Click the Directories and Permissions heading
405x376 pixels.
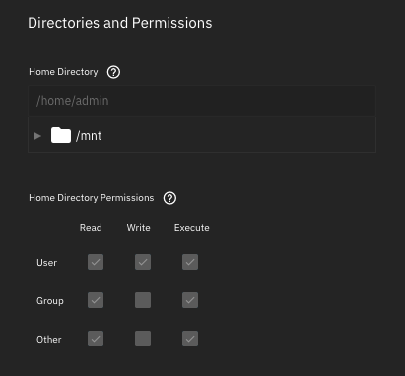point(120,23)
